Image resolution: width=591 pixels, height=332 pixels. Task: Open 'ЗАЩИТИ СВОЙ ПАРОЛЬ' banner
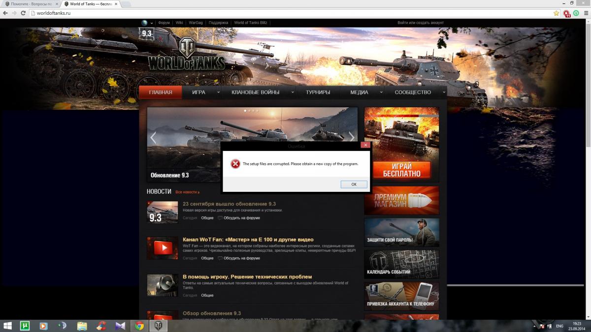pyautogui.click(x=401, y=232)
